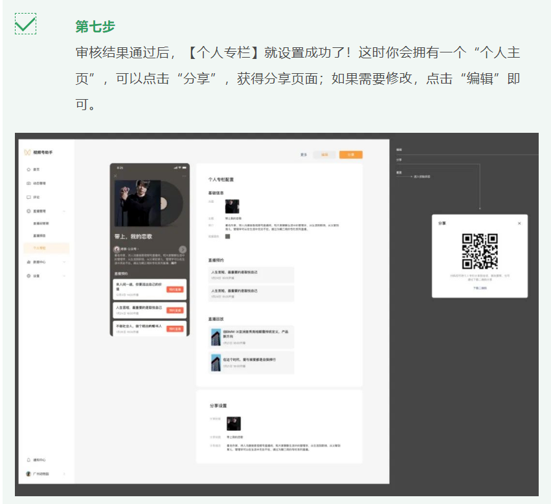Expand the 设置 sidebar section
The width and height of the screenshot is (551, 504).
[63, 276]
